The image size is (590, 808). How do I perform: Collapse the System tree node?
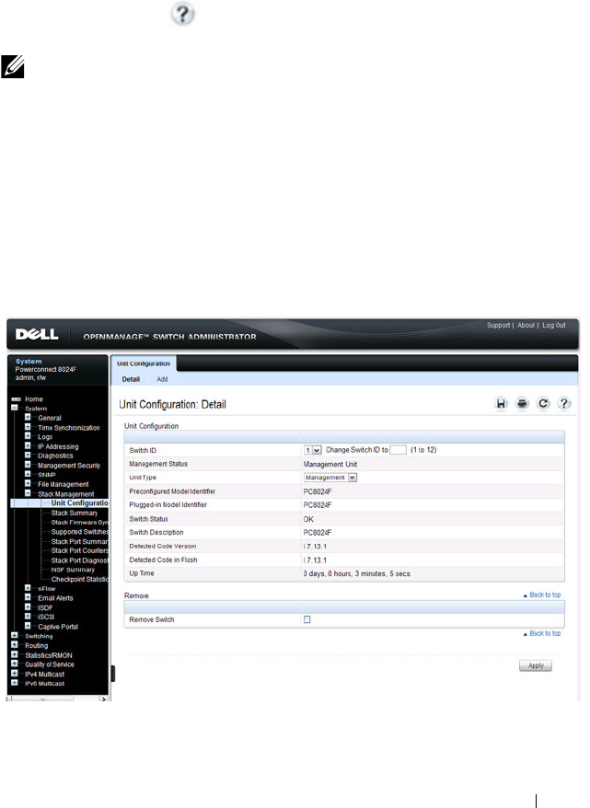[x=15, y=408]
